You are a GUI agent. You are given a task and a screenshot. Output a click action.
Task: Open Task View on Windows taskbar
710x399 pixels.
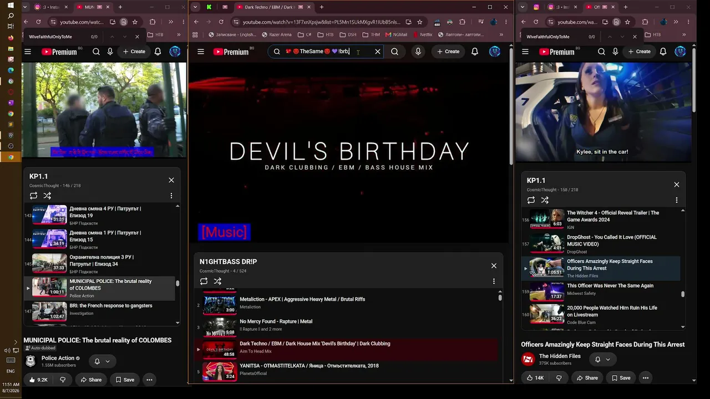coord(11,27)
